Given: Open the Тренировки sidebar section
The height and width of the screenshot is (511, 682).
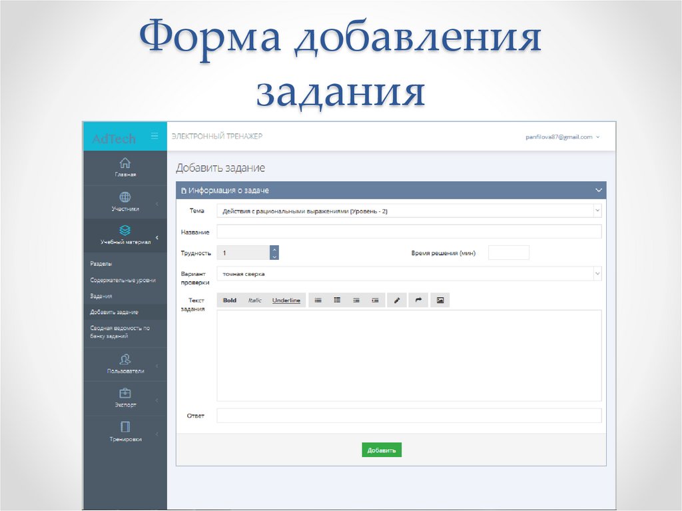Looking at the screenshot, I should (125, 431).
